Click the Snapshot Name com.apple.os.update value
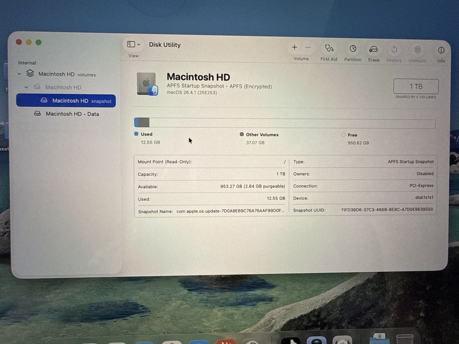The height and width of the screenshot is (344, 459). click(x=230, y=211)
